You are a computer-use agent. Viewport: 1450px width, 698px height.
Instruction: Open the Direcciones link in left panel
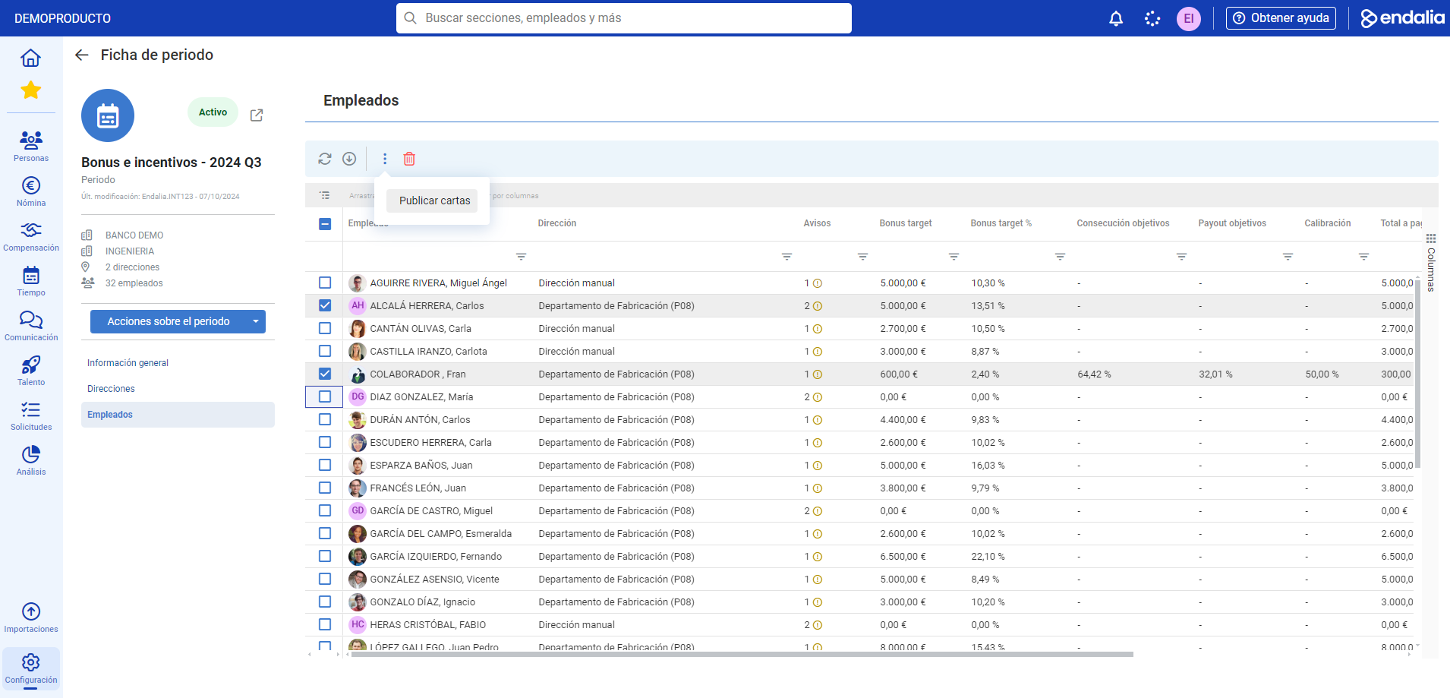click(x=111, y=389)
